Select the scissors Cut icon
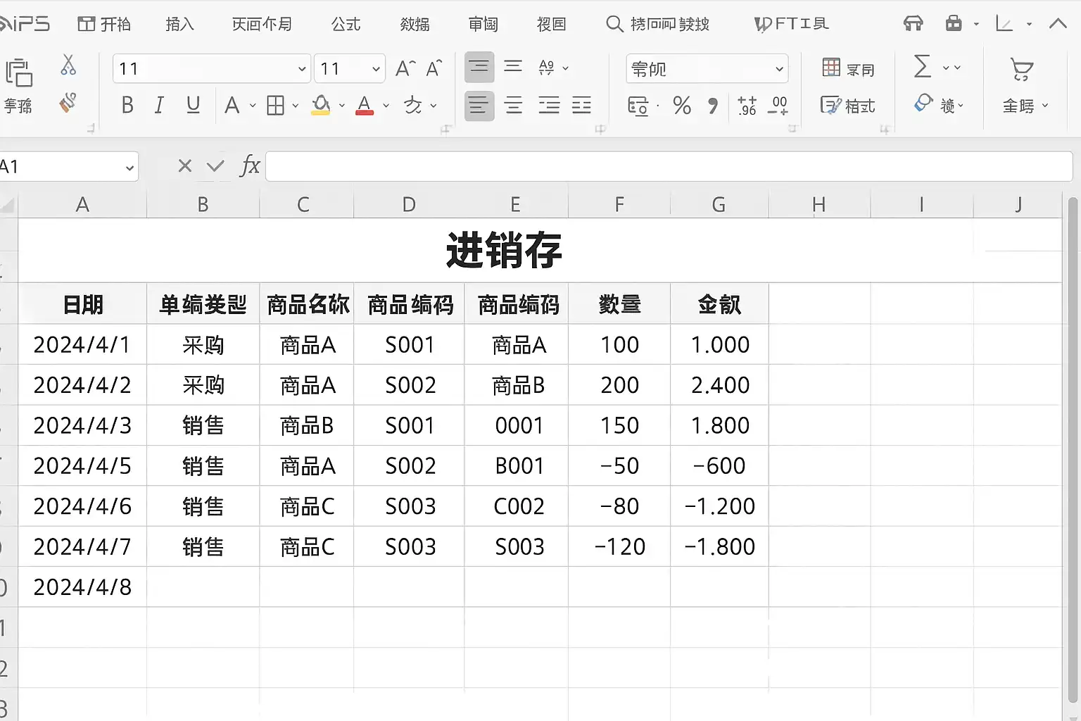 tap(68, 65)
